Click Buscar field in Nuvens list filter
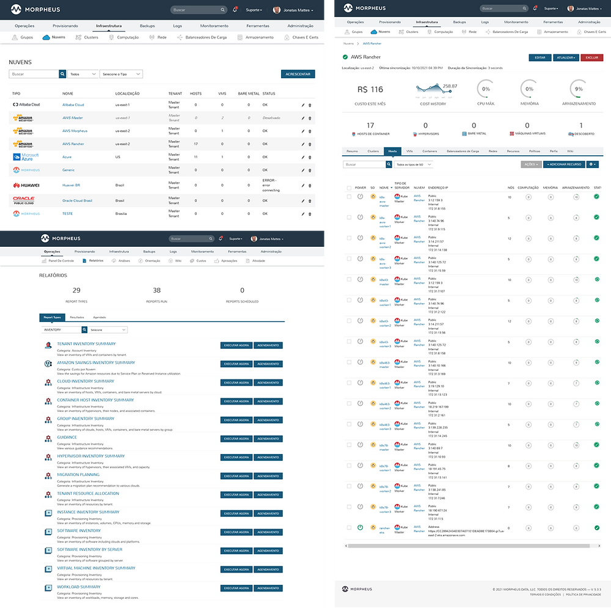This screenshot has height=608, width=611. click(x=34, y=74)
